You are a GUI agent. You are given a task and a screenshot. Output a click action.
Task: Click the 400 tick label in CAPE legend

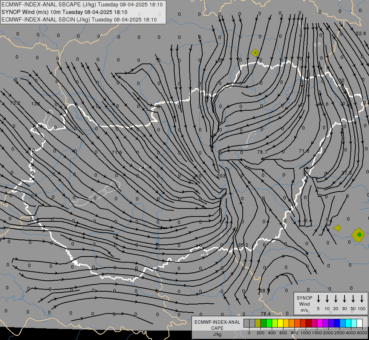pos(272,333)
